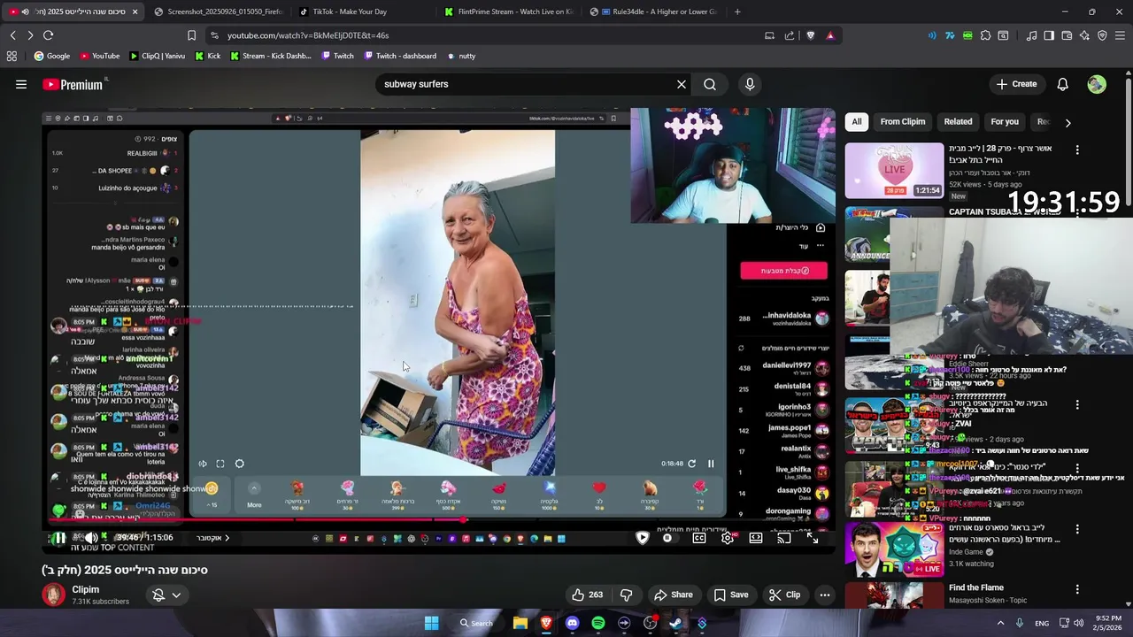The height and width of the screenshot is (637, 1133).
Task: Select the Related filter chip
Action: coord(958,122)
